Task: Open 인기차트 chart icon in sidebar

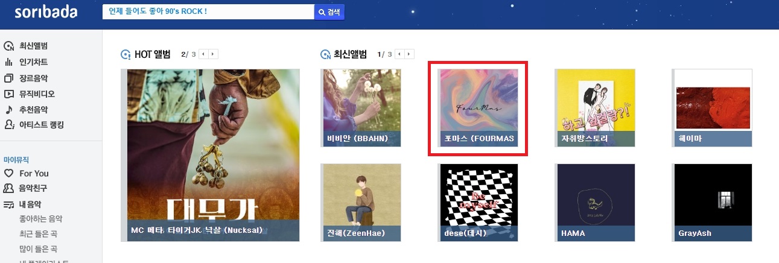Action: [8, 62]
